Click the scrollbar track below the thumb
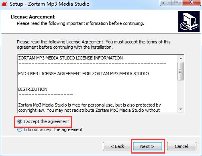 181,93
